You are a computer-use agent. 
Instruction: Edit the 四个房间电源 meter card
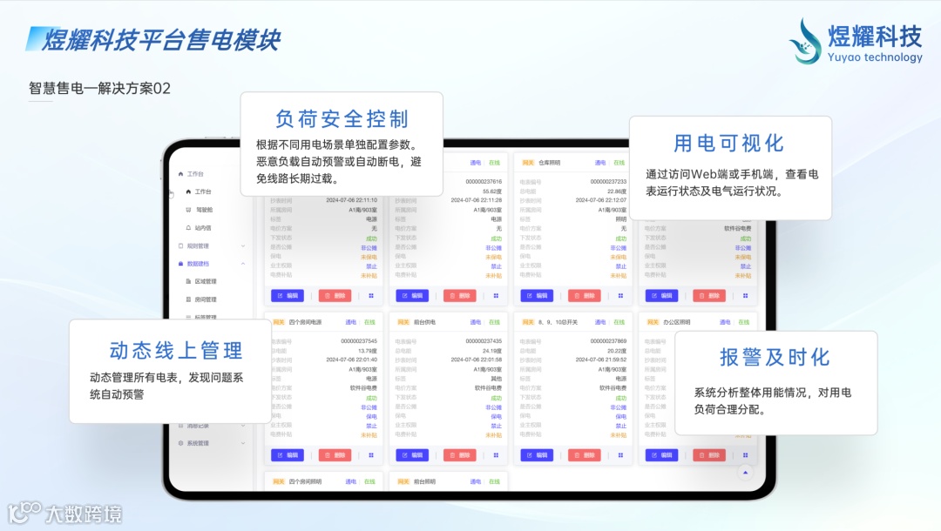pos(288,455)
